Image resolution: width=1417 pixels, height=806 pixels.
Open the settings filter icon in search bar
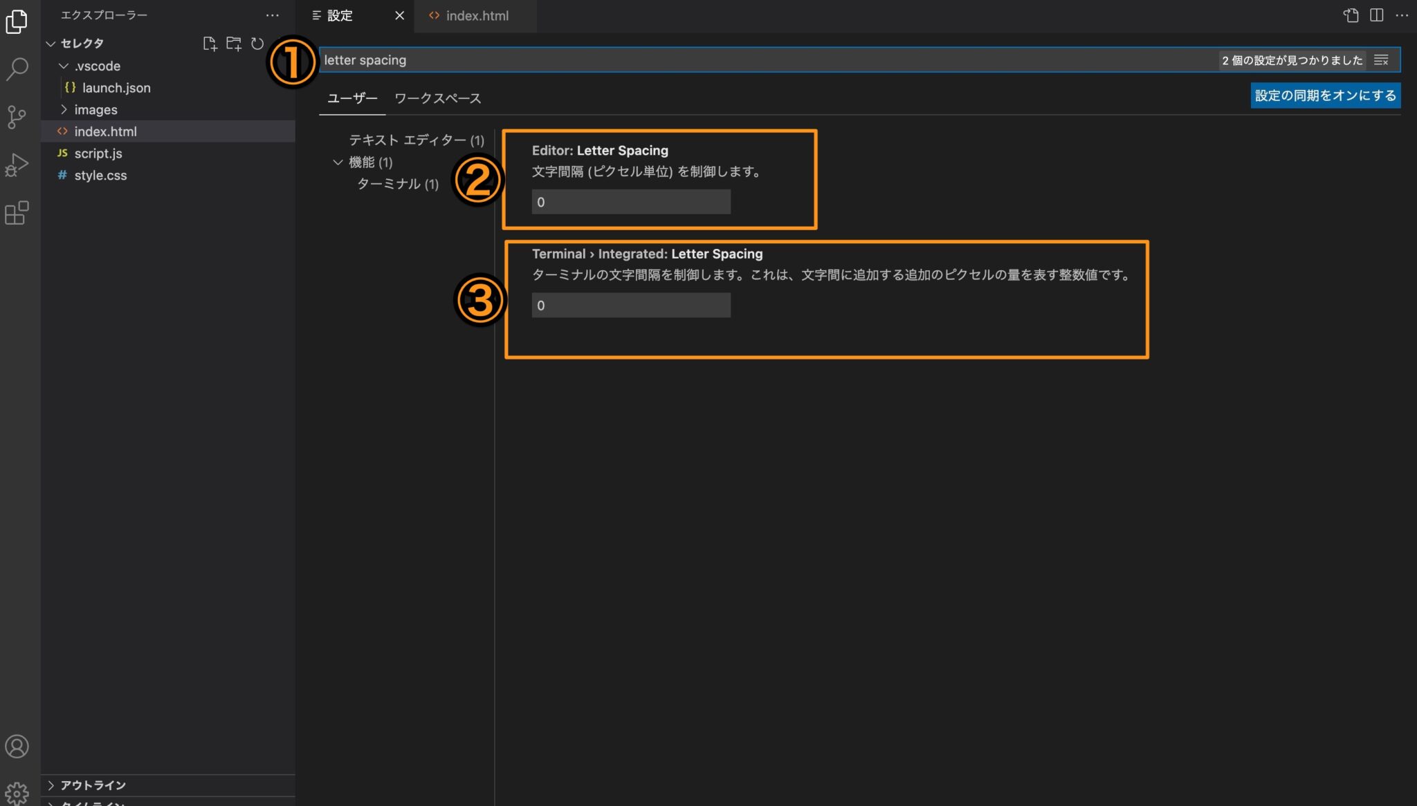pyautogui.click(x=1382, y=60)
